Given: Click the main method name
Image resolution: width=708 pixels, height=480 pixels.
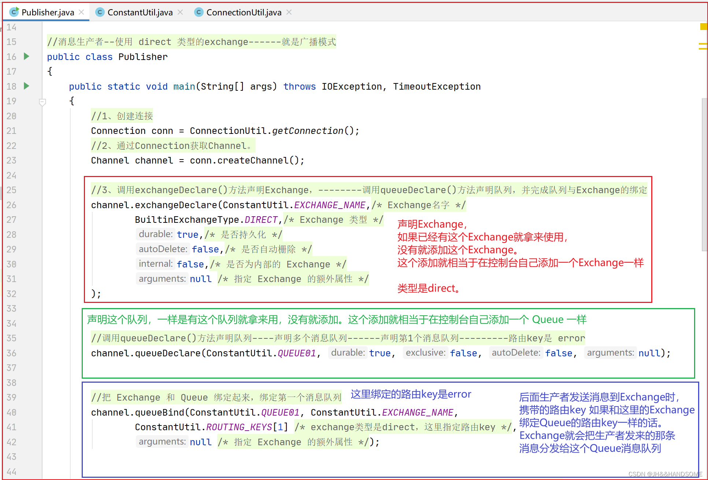Looking at the screenshot, I should point(184,86).
